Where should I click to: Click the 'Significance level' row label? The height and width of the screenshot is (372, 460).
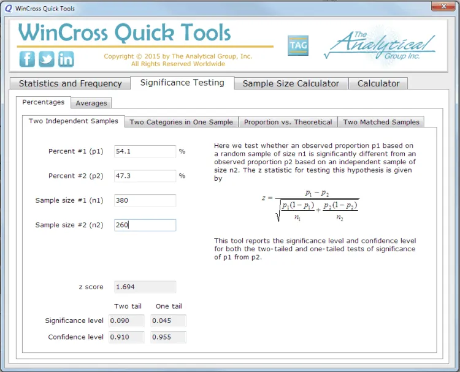[74, 321]
